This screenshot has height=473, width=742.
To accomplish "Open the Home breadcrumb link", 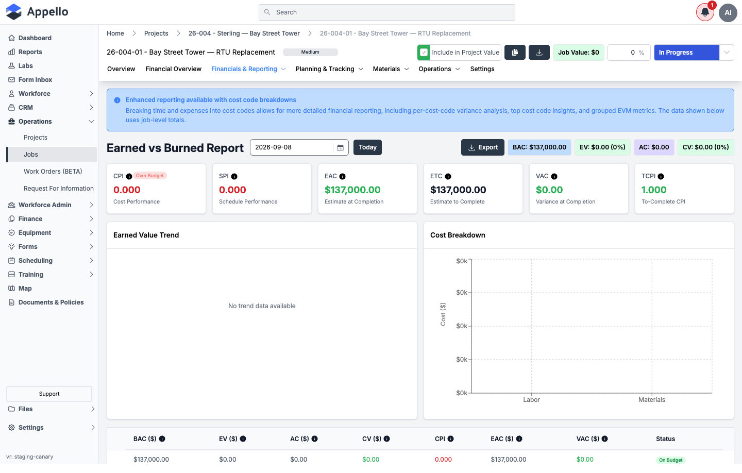I will [115, 33].
